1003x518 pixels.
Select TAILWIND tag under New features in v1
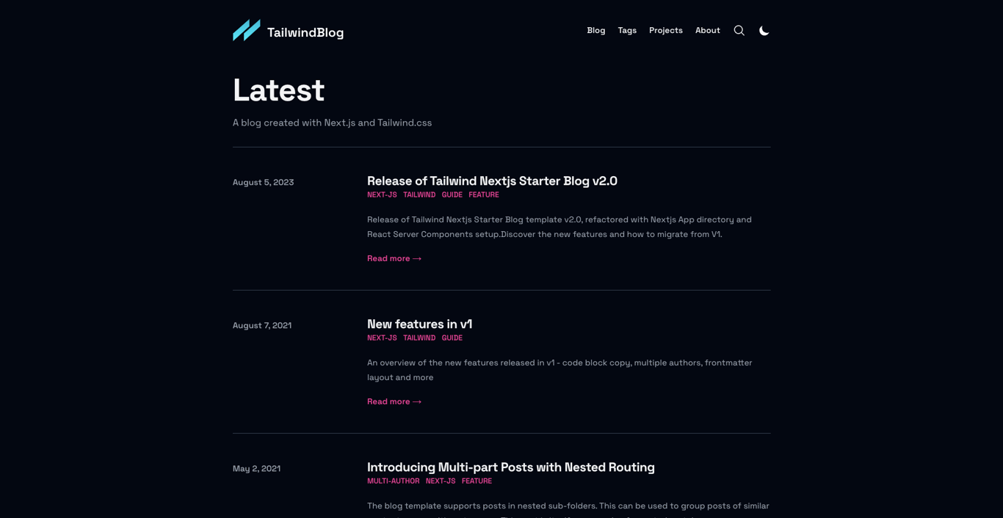point(419,338)
